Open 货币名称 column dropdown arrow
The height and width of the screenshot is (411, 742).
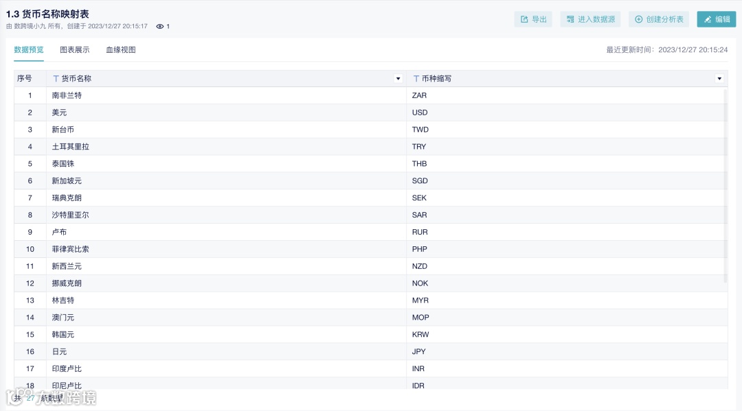398,78
